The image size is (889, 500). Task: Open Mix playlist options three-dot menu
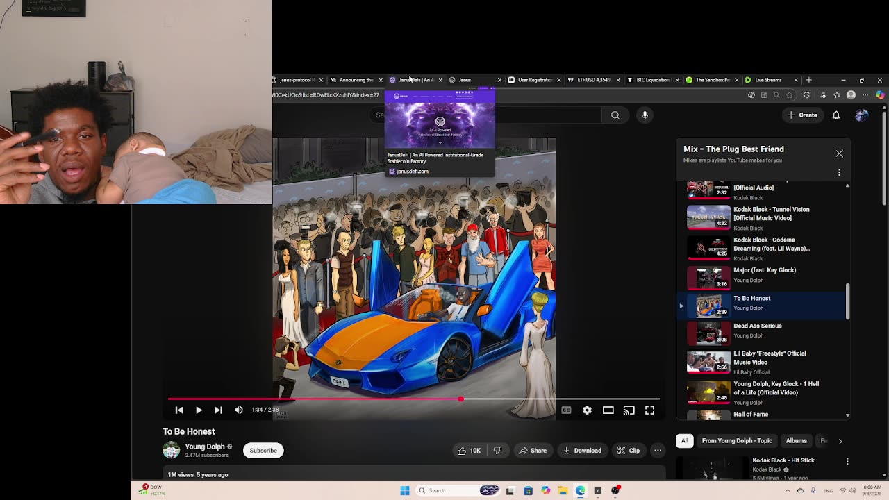click(839, 172)
